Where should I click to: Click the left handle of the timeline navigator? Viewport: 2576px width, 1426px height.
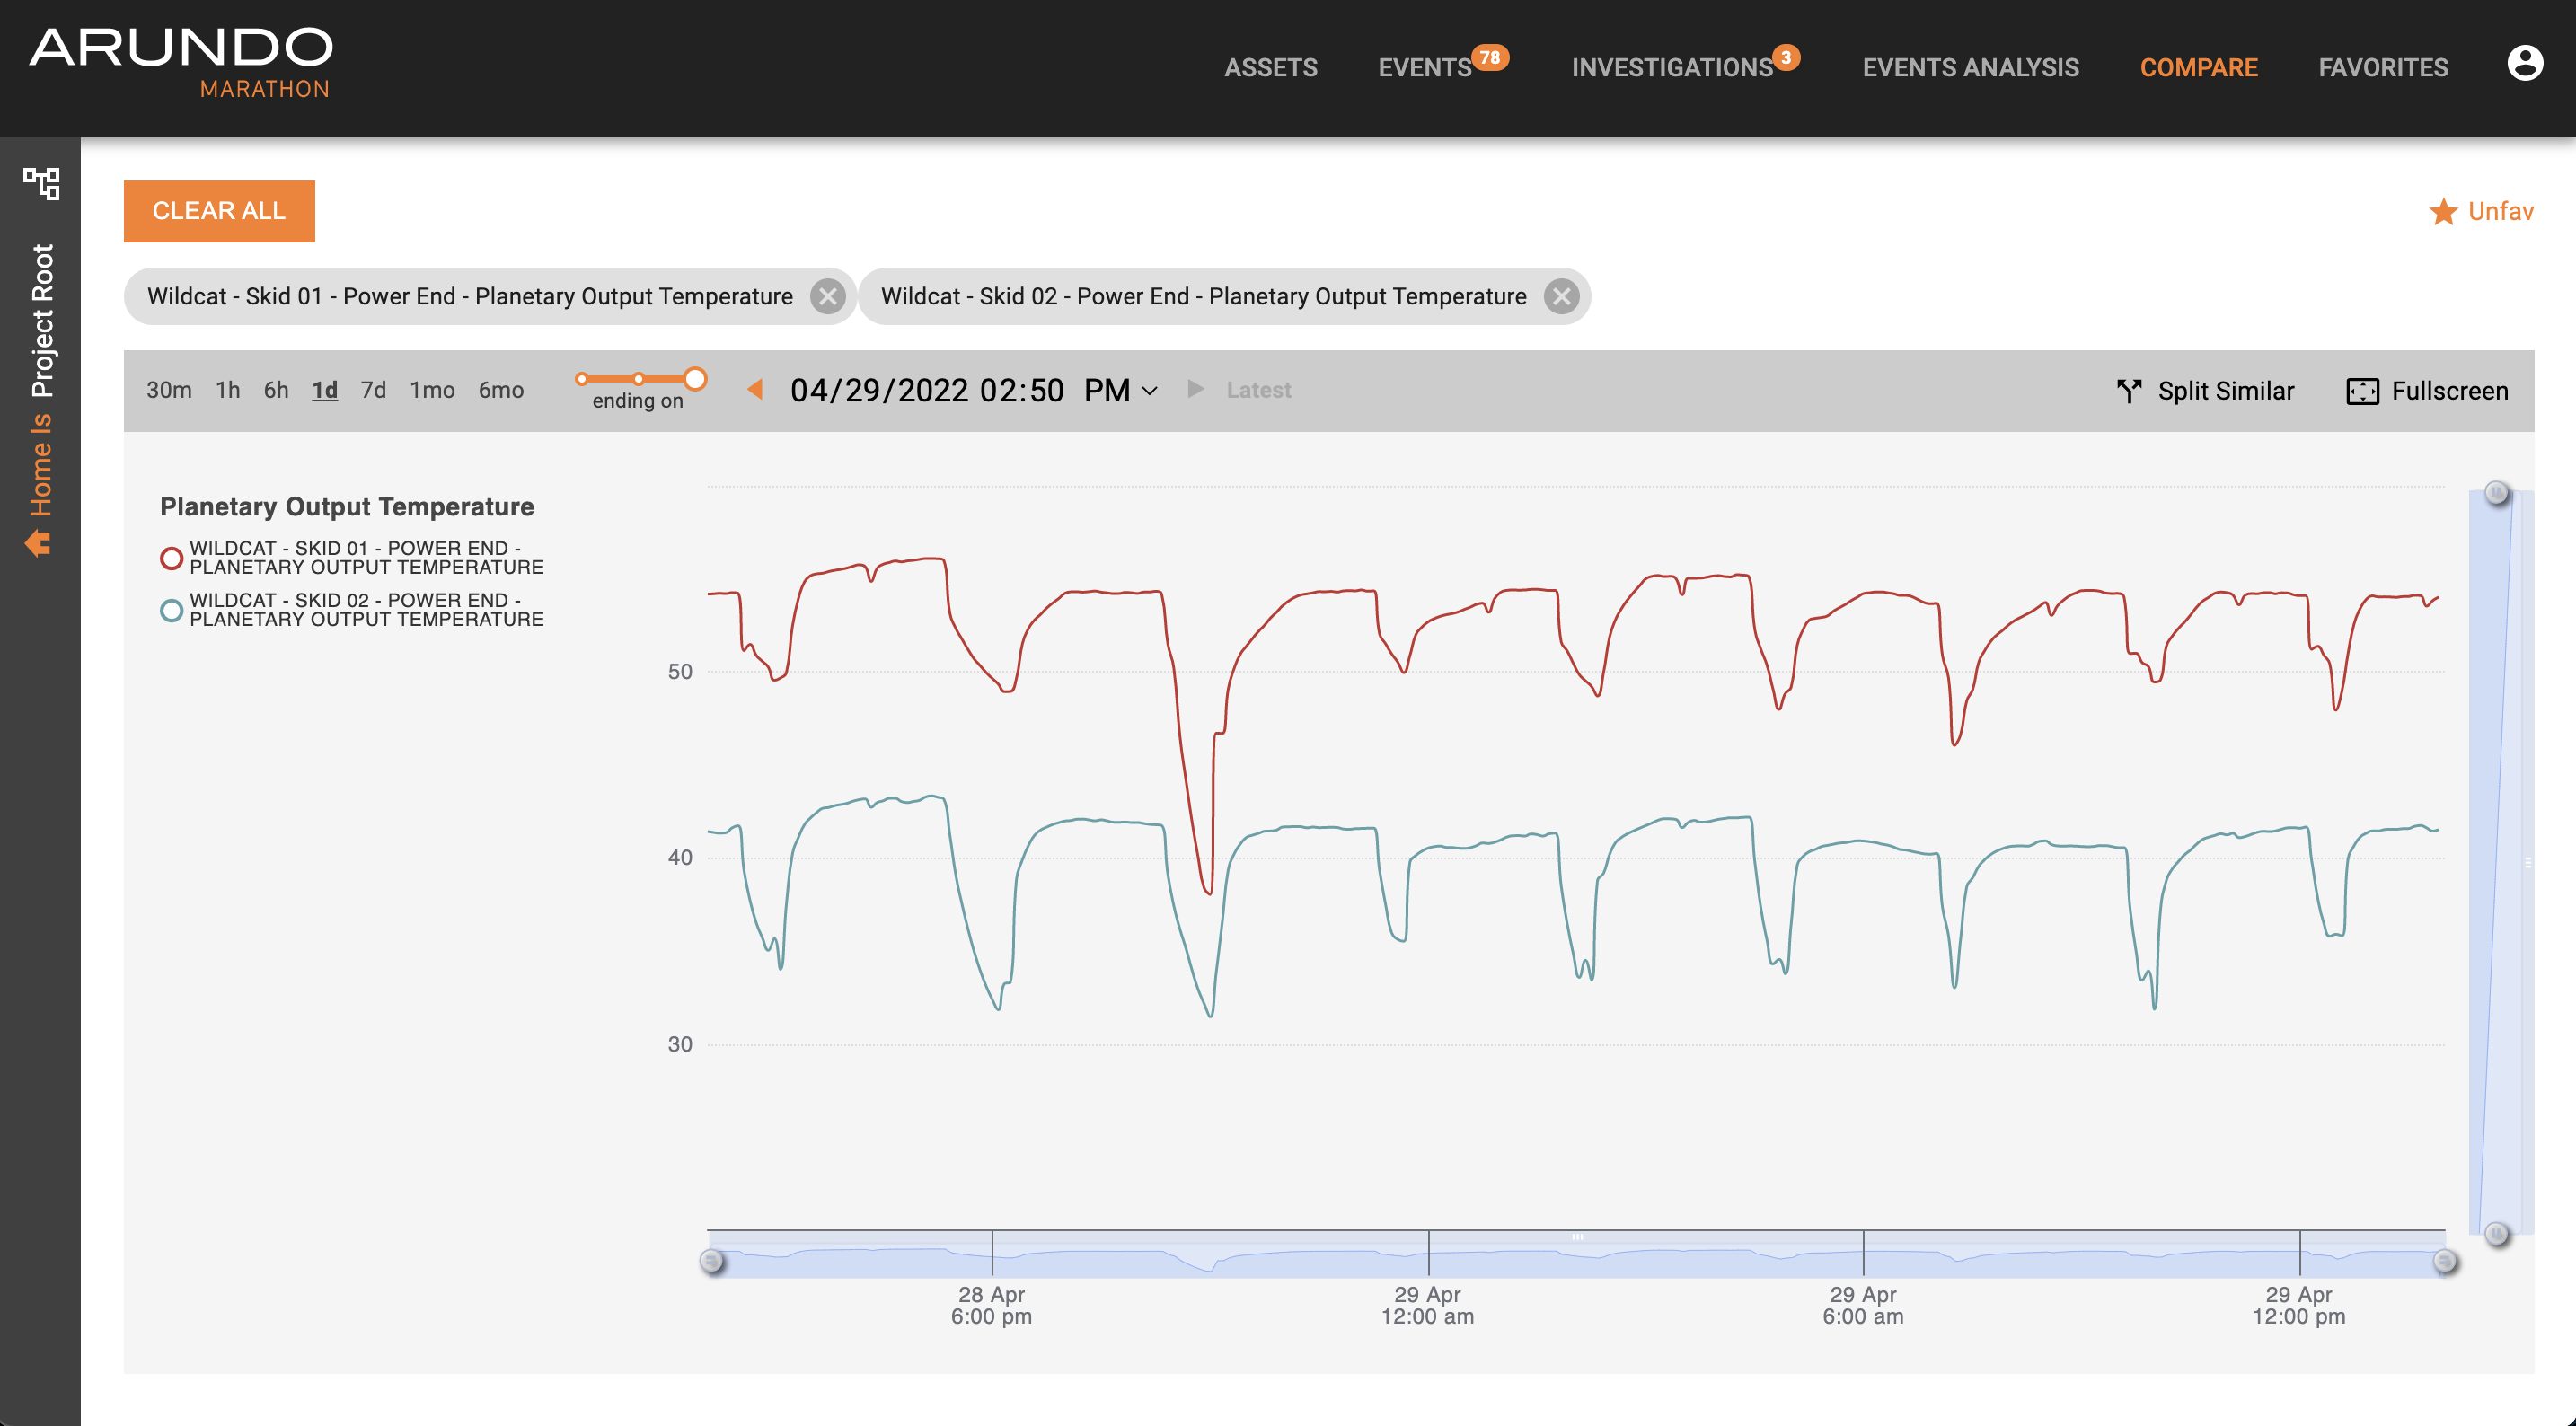712,1260
